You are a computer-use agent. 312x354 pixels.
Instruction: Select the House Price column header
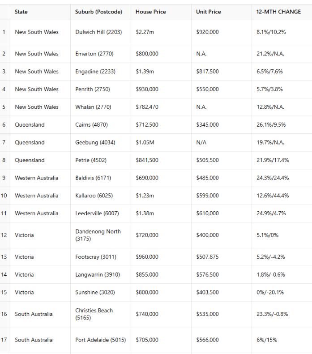[151, 12]
